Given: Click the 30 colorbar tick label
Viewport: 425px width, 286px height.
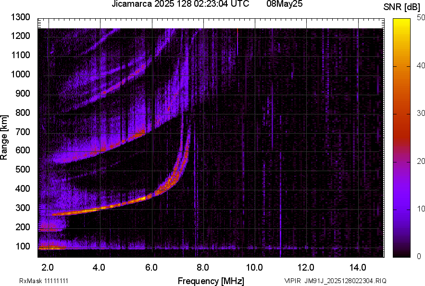Looking at the screenshot, I should pos(421,113).
